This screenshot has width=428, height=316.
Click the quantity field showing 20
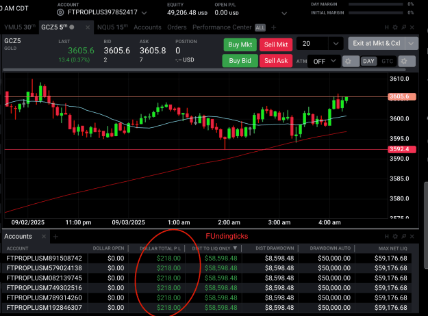click(312, 44)
